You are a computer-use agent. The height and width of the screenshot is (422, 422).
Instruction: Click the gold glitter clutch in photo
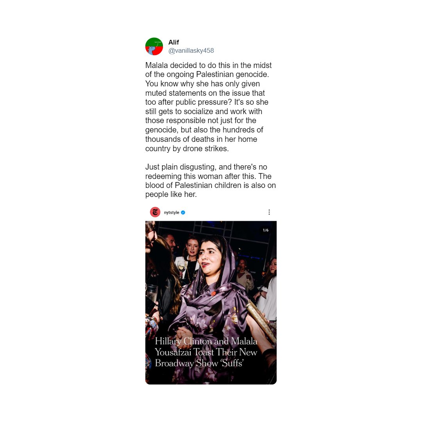click(x=261, y=321)
